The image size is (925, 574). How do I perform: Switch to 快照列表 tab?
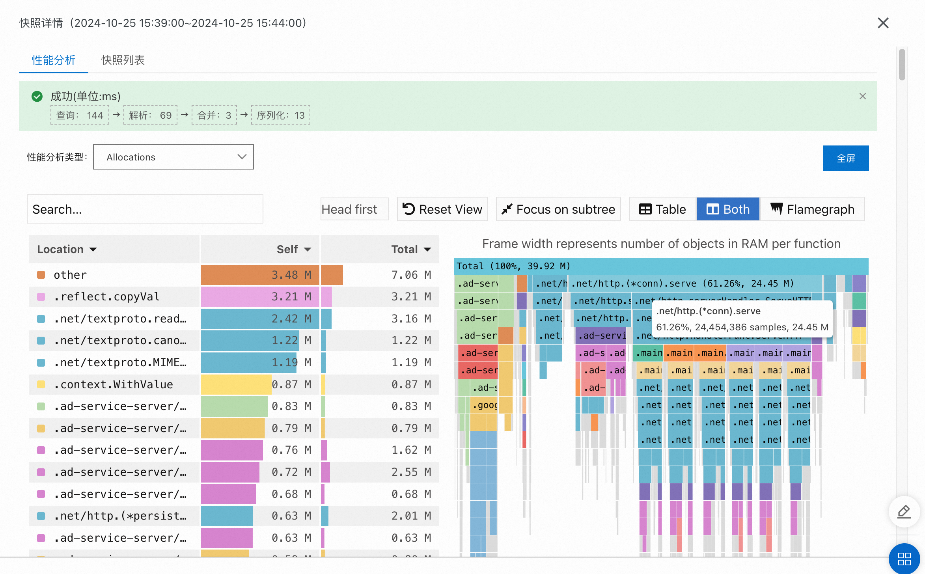[x=123, y=60]
